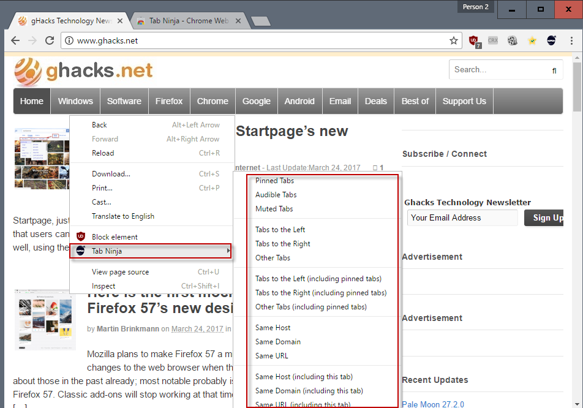Choose Tabs to the Right option
Viewport: 583px width, 408px height.
click(x=282, y=244)
